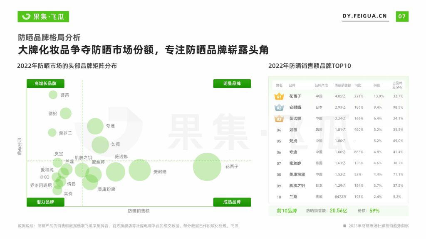The image size is (426, 239).
Task: Select the 潜力品牌 quadrant label
Action: click(x=45, y=202)
